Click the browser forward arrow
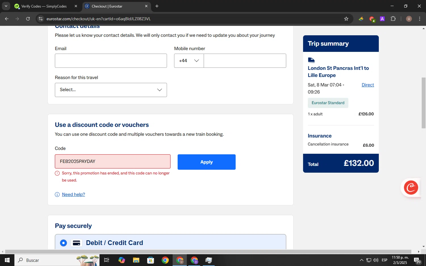426x266 pixels. (x=17, y=19)
